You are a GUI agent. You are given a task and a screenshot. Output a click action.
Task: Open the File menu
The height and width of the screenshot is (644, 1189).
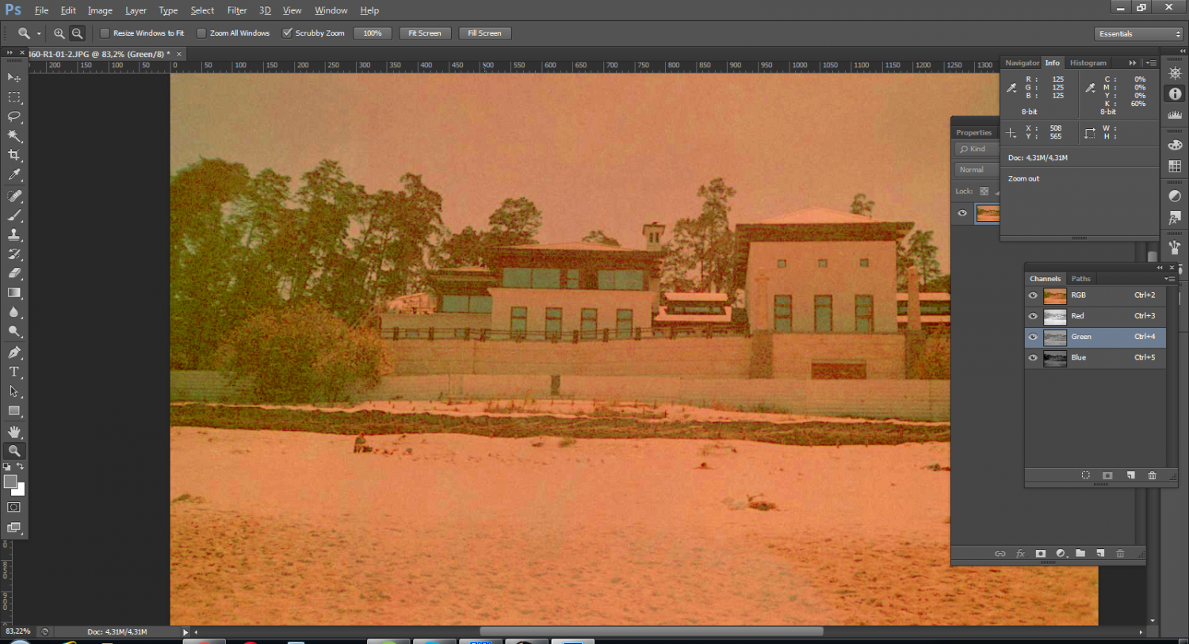pos(41,10)
